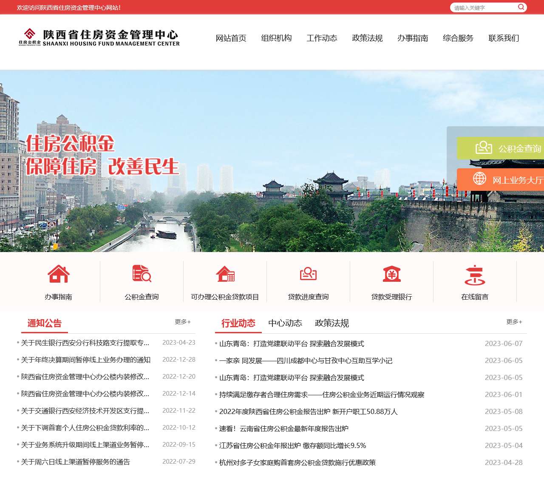Viewport: 544px width, 496px height.
Task: Go to 网站首页 in navigation
Action: point(231,38)
